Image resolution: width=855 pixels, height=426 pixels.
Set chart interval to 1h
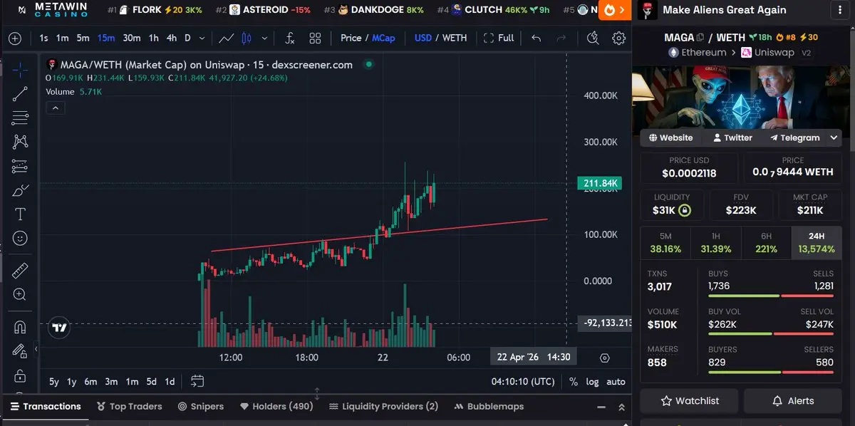click(x=153, y=38)
